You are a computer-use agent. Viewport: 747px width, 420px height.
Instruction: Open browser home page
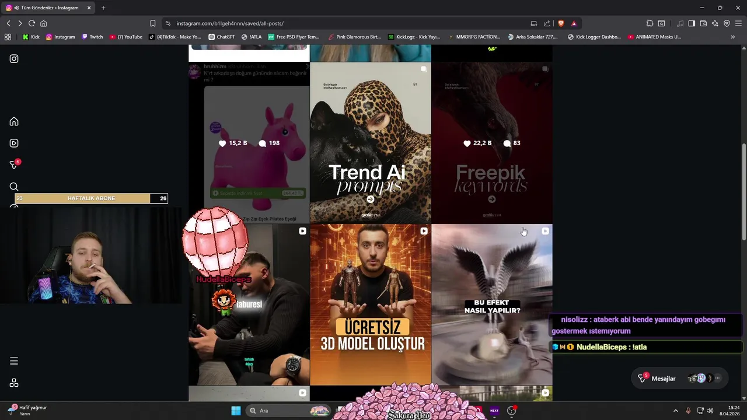[43, 23]
